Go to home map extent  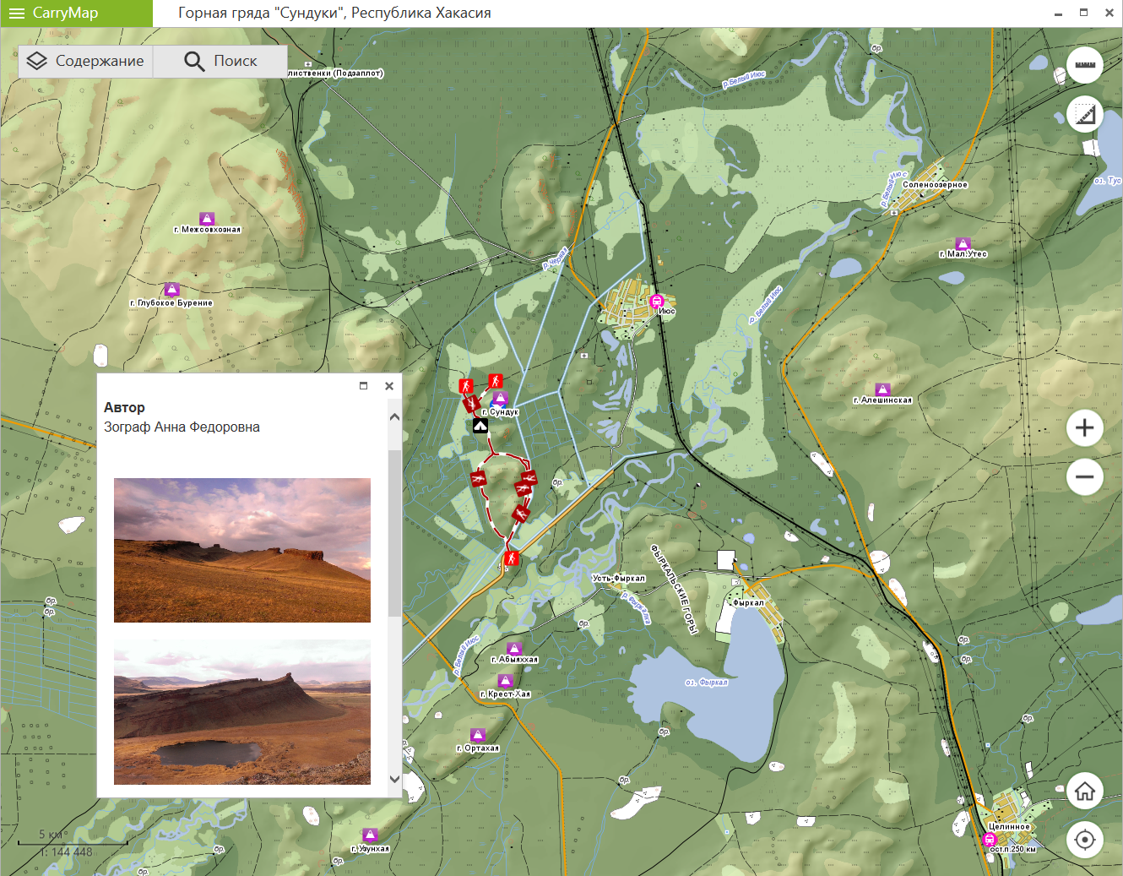(1085, 792)
